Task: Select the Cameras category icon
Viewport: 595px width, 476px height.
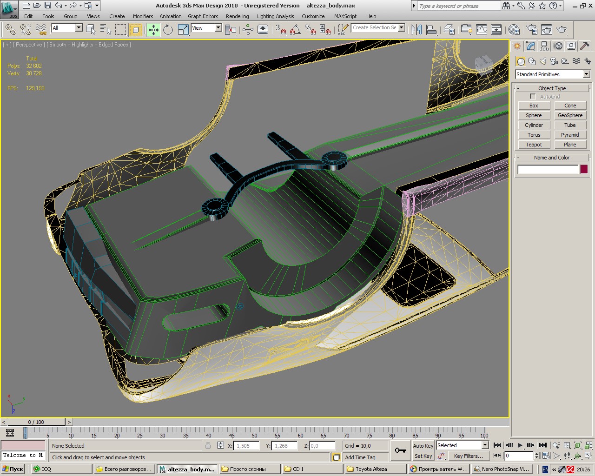Action: click(554, 61)
